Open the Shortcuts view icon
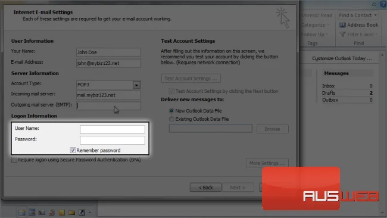This screenshot has width=387, height=218. 82,212
